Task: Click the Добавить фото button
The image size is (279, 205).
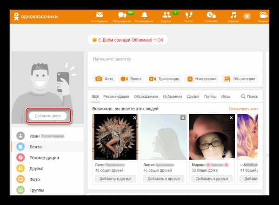Action: [x=48, y=116]
